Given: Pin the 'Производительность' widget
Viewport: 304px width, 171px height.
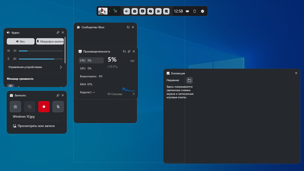Looking at the screenshot, I should pos(129,51).
